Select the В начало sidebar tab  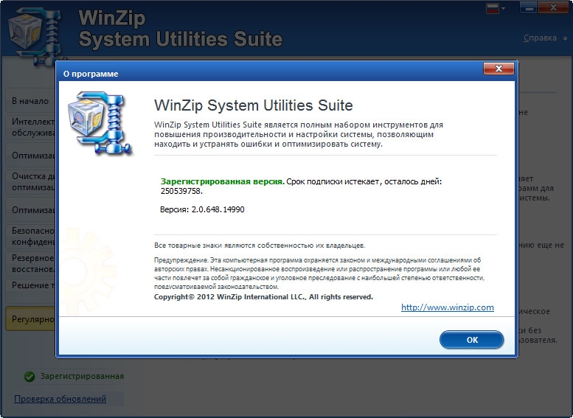click(31, 101)
